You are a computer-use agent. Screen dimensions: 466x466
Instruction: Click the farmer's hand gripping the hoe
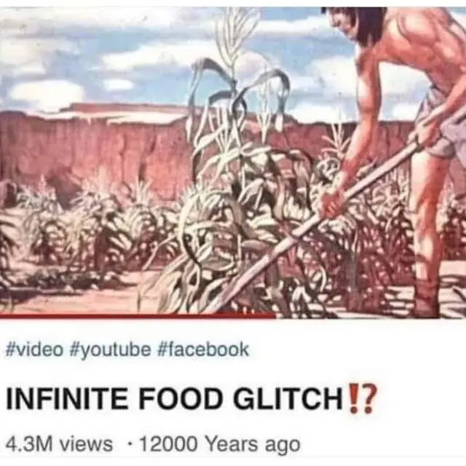(334, 201)
